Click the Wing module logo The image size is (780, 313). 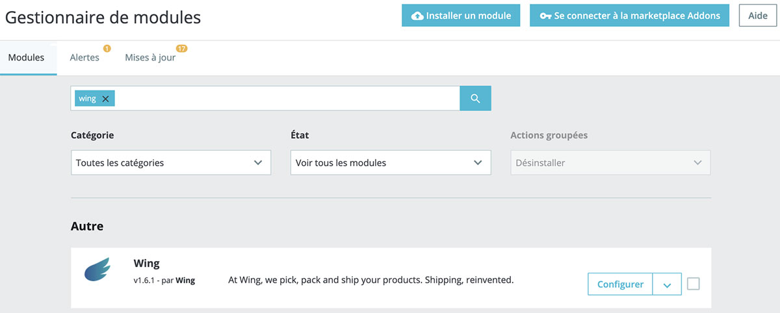[x=97, y=269]
